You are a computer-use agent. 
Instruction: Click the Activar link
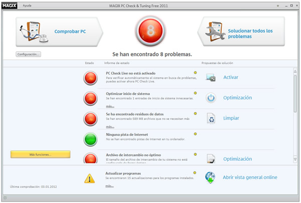click(231, 77)
